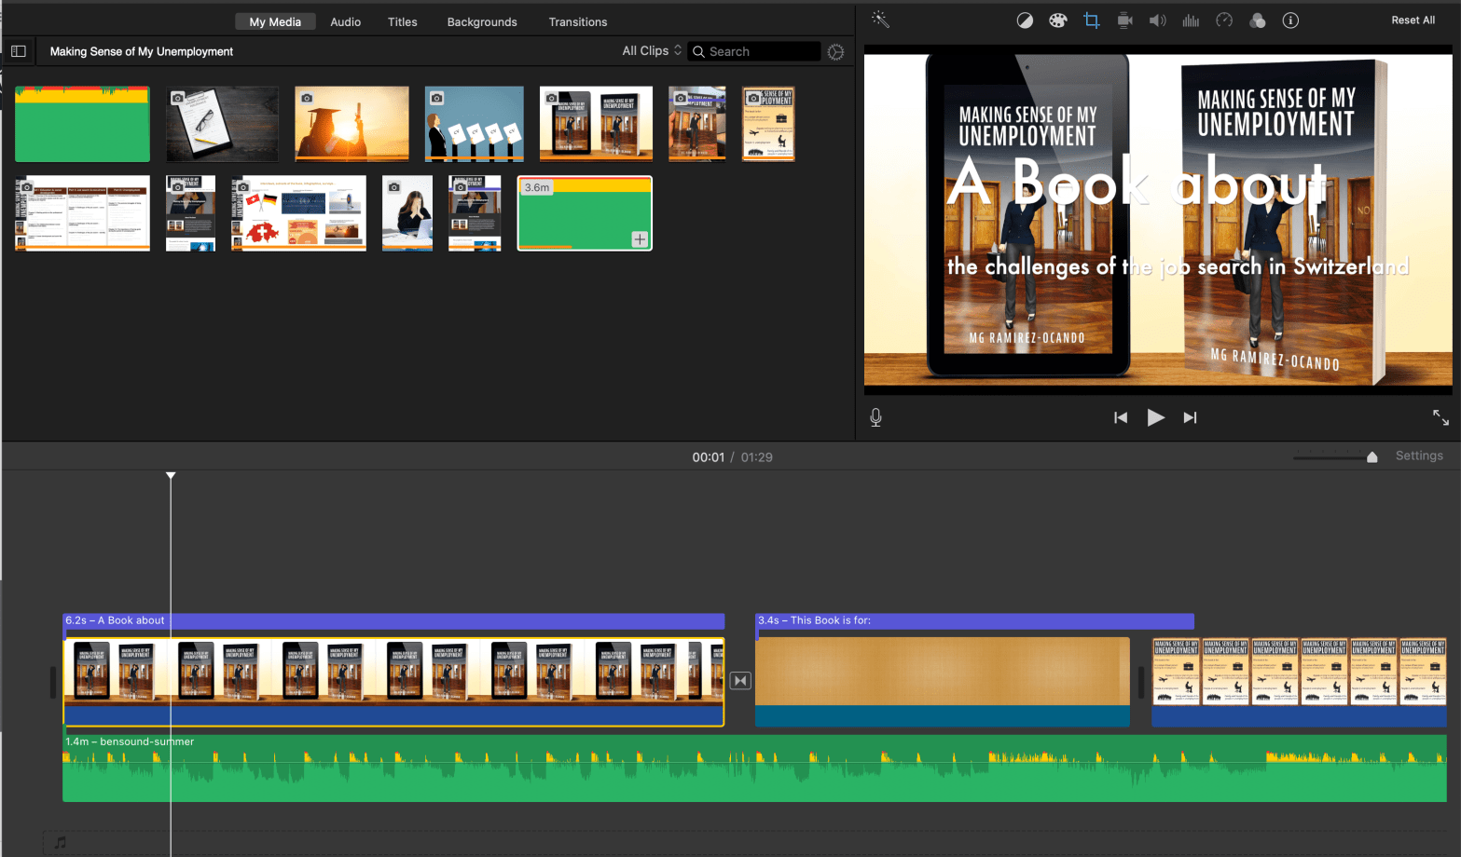Open the volume adjustment controls
The width and height of the screenshot is (1461, 857).
pyautogui.click(x=1157, y=20)
